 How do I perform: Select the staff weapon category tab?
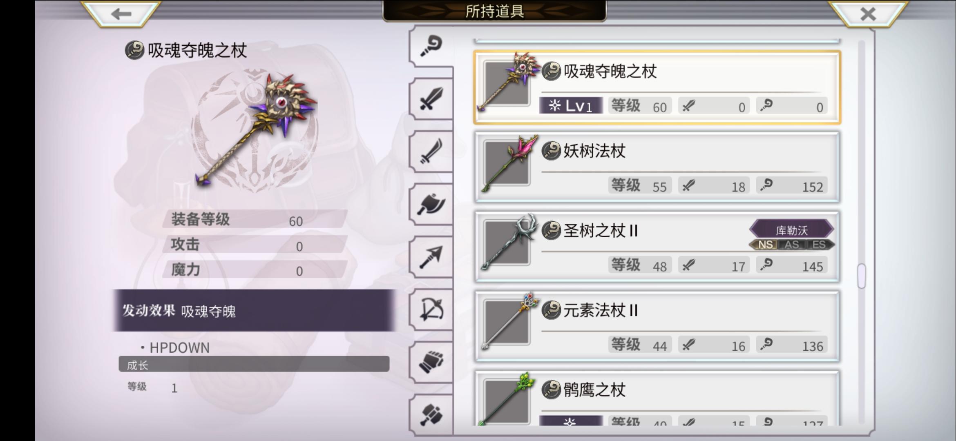coord(431,46)
